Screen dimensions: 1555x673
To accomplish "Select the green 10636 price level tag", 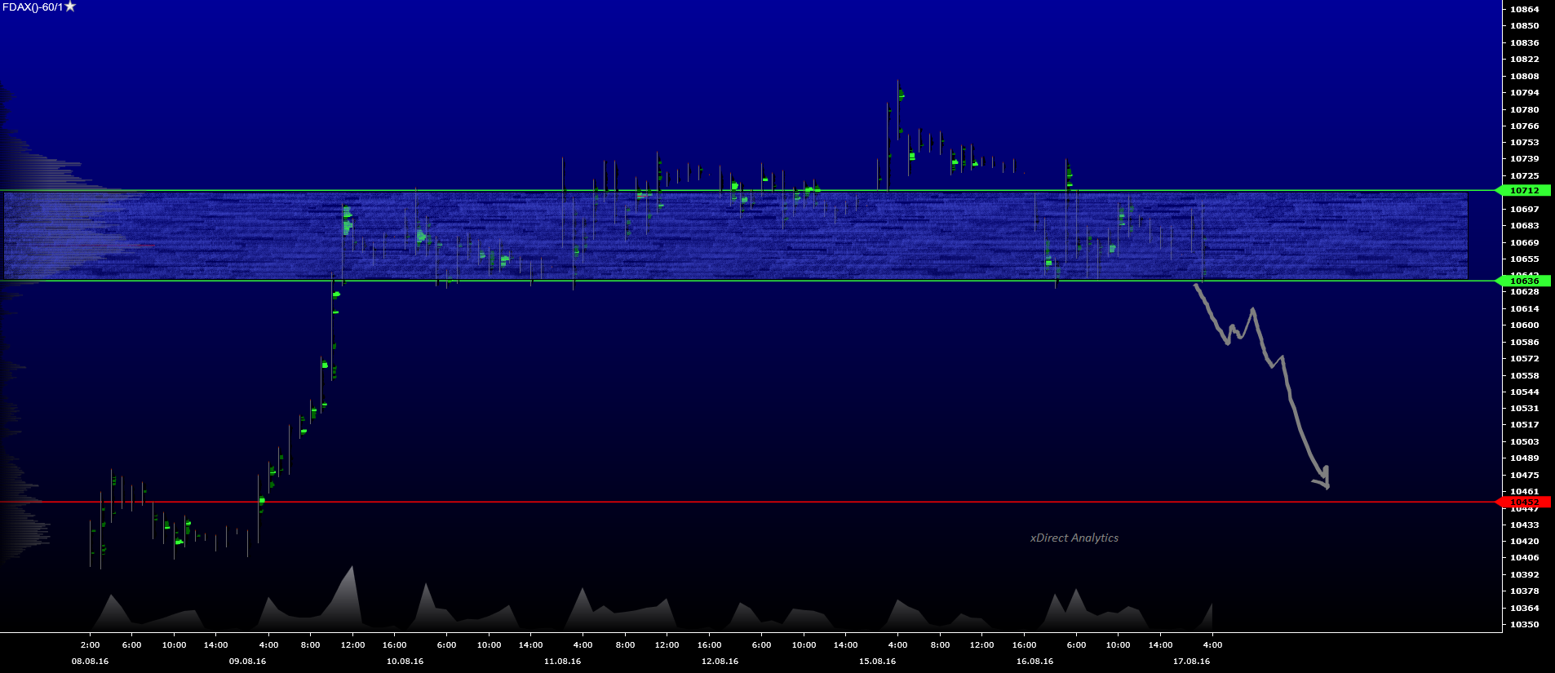I will coord(1523,281).
